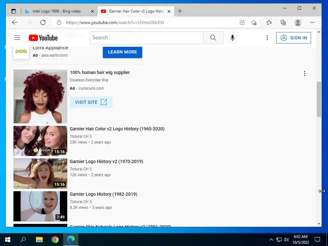Search with your voice microphone
Image resolution: width=328 pixels, height=246 pixels.
233,38
